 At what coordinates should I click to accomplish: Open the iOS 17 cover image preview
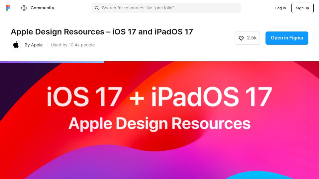pyautogui.click(x=159, y=121)
